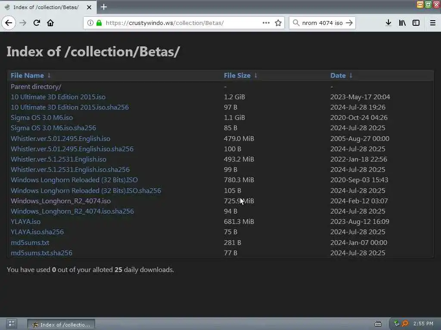
Task: Open Parent directory/ link
Action: click(36, 87)
